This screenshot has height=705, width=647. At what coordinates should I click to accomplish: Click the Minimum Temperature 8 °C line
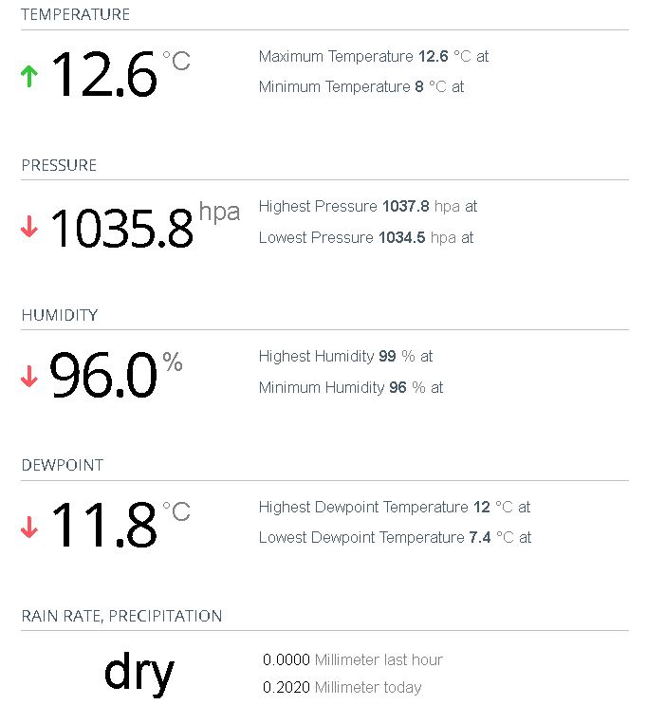coord(360,87)
